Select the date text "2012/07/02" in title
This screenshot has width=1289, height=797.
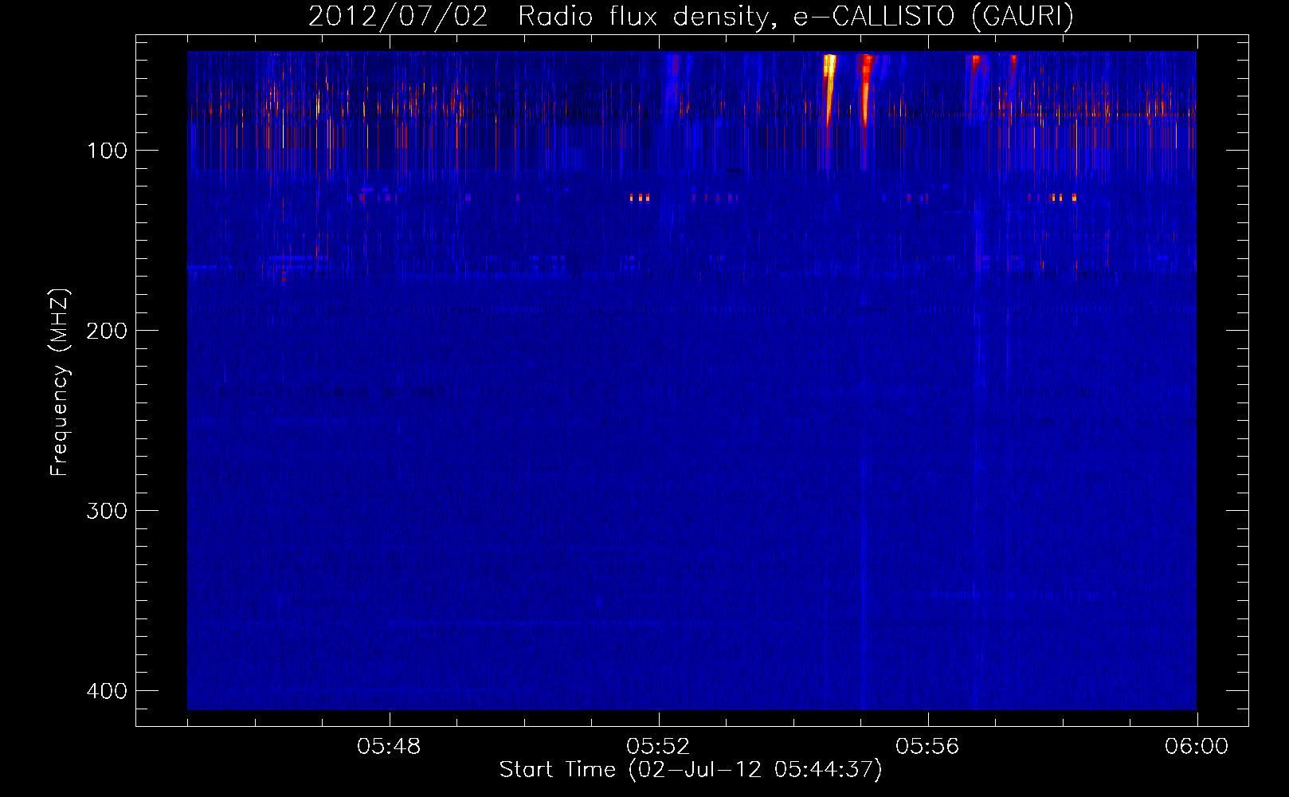(398, 16)
